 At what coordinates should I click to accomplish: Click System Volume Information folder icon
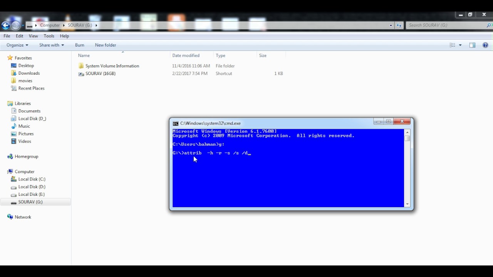click(81, 66)
